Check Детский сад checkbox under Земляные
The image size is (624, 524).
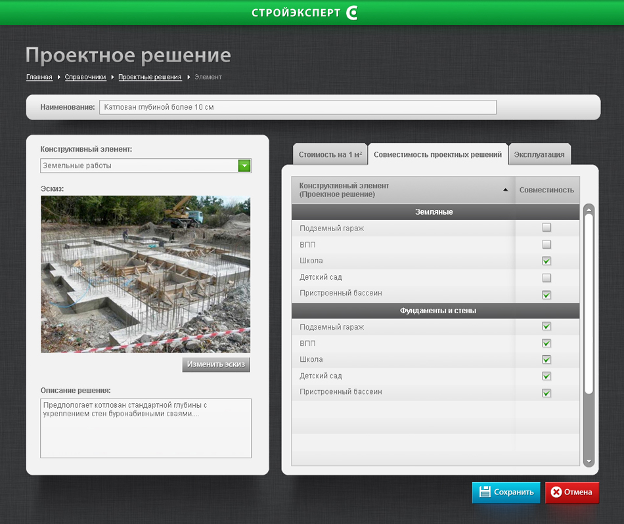click(546, 278)
